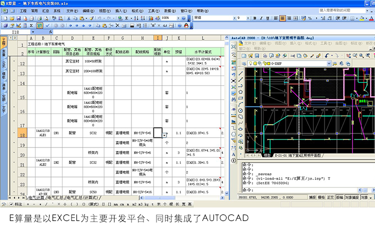Image resolution: width=375 pixels, height=230 pixels.
Task: Click the (算式) button in bottom toolbar
Action: coord(93,204)
